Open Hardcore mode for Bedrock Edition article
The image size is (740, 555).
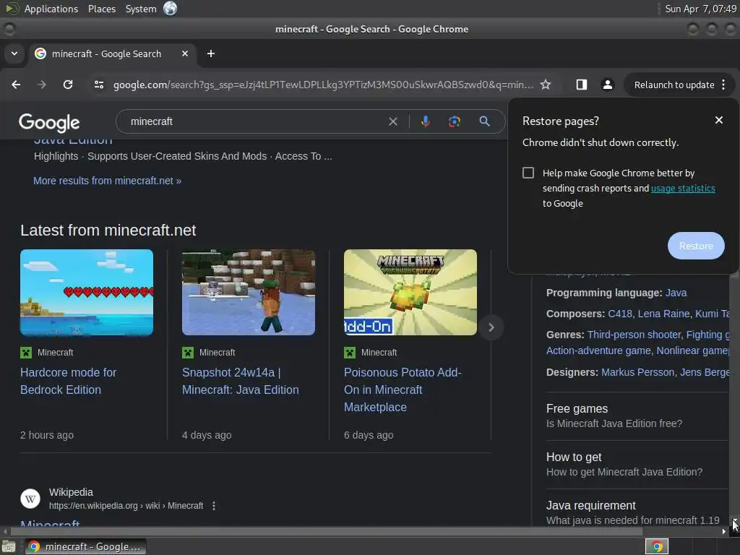69,382
